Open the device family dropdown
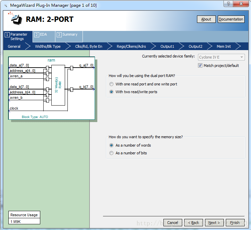The image size is (251, 230). pyautogui.click(x=221, y=57)
